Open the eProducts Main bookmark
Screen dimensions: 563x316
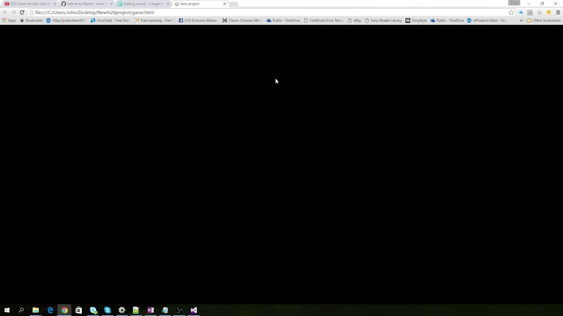pyautogui.click(x=487, y=20)
